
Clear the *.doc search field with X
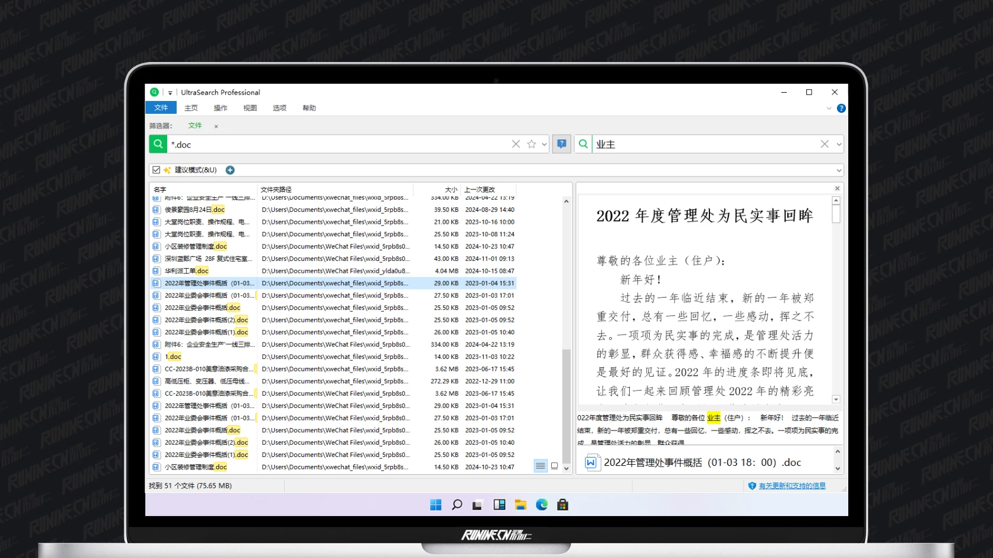(516, 144)
